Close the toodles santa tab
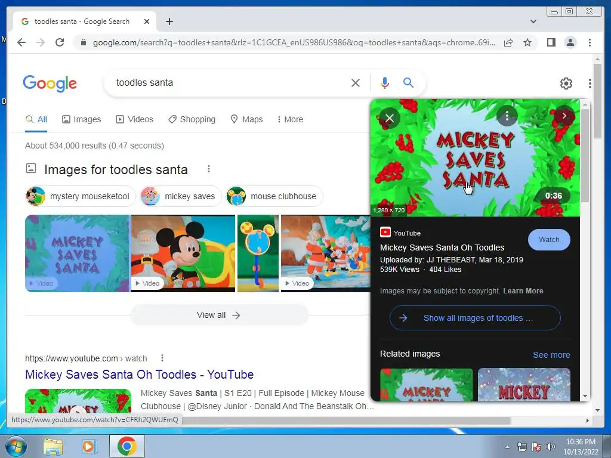This screenshot has height=458, width=611. pos(147,21)
